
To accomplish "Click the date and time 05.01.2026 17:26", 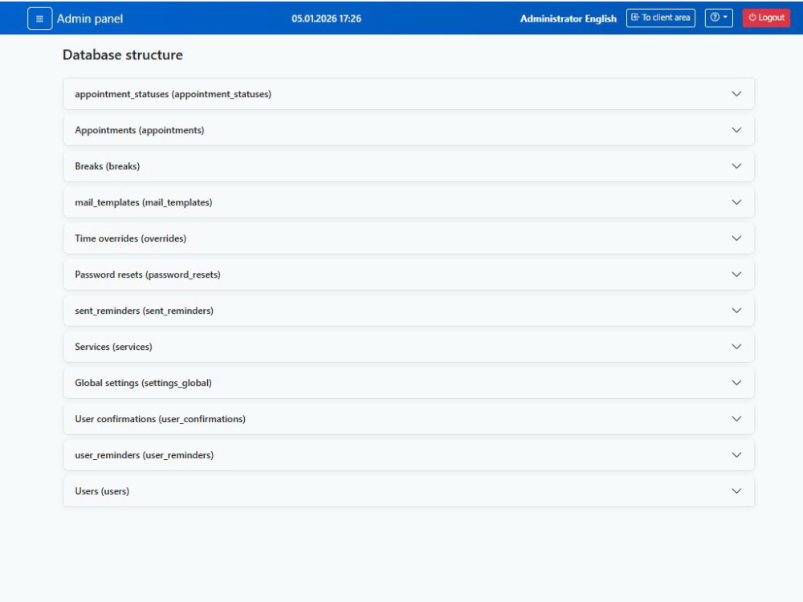I will click(326, 19).
